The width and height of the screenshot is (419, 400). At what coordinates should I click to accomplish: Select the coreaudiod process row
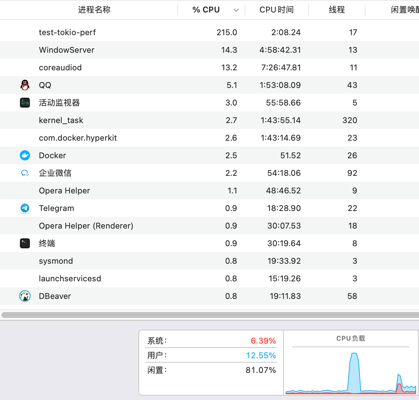pos(209,68)
